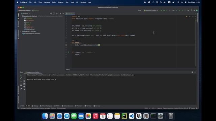This screenshot has height=121, width=216.
Task: Select opened file target icon in Project panel
Action: pos(51,13)
